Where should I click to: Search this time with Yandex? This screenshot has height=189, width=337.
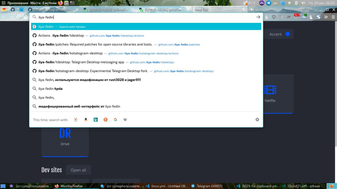(76, 120)
